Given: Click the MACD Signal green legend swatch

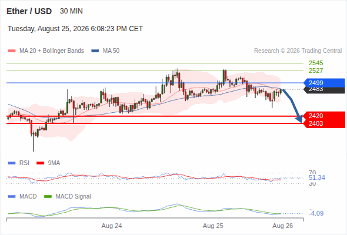Looking at the screenshot, I should (x=48, y=197).
